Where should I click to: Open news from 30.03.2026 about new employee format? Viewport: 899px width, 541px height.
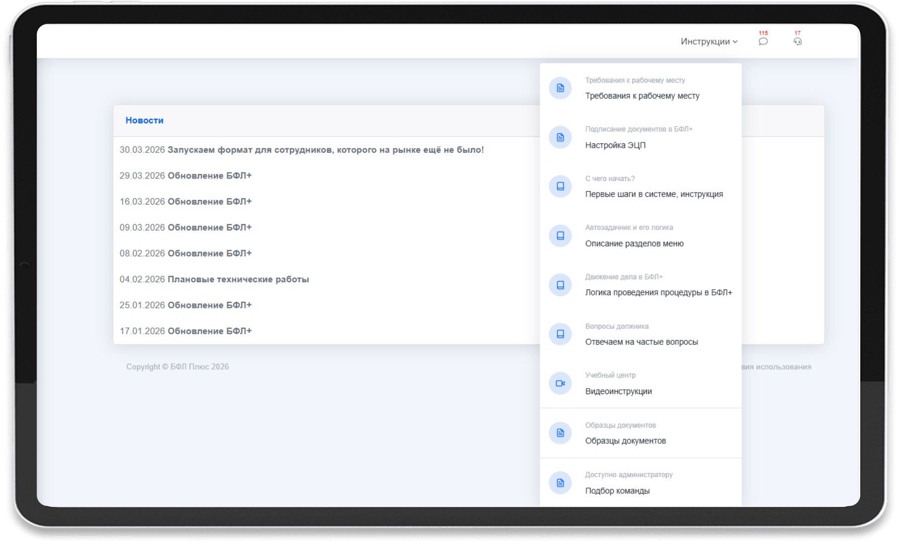pyautogui.click(x=302, y=150)
